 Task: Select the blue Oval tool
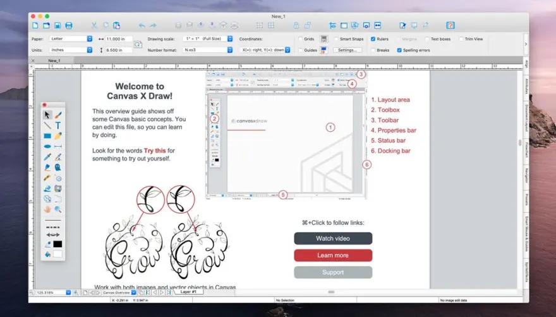pos(47,146)
